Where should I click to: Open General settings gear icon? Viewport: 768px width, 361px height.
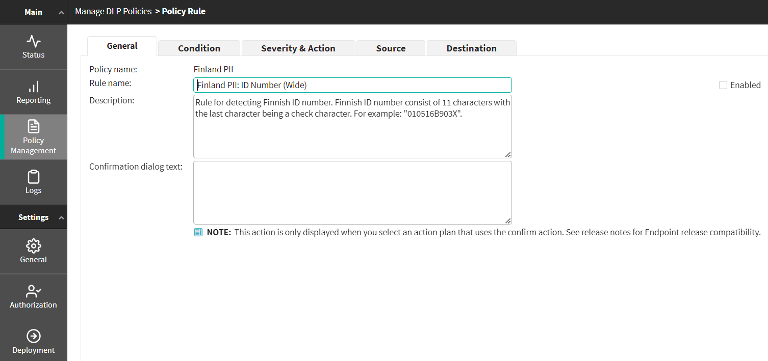click(x=34, y=246)
